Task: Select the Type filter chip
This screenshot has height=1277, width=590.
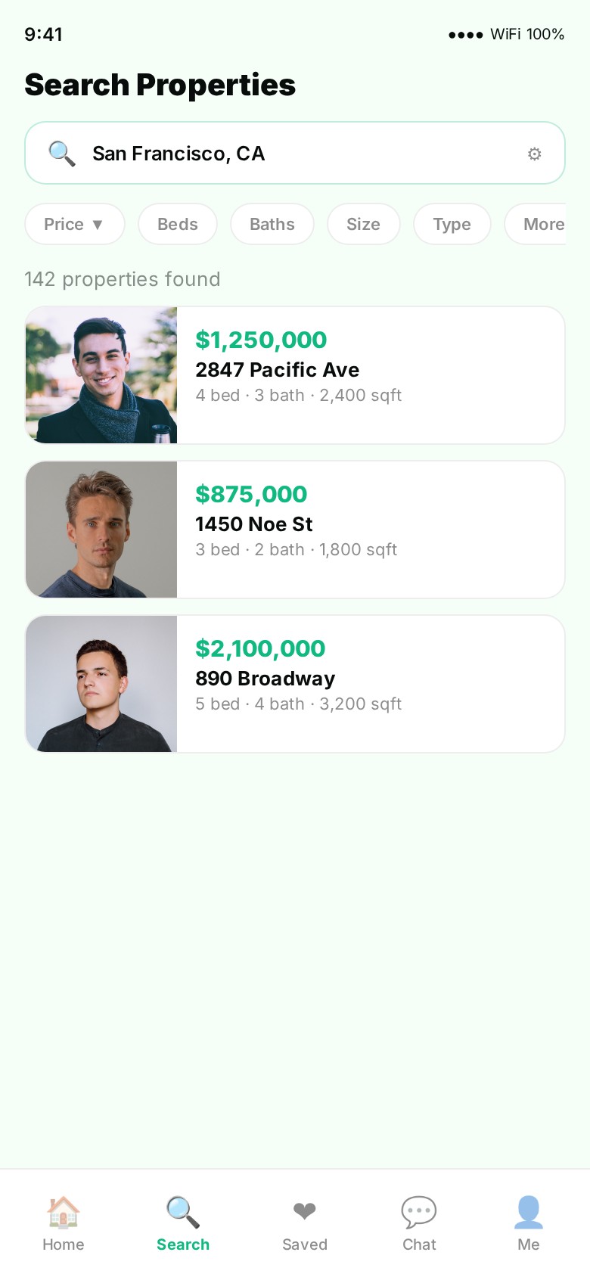Action: pyautogui.click(x=452, y=224)
